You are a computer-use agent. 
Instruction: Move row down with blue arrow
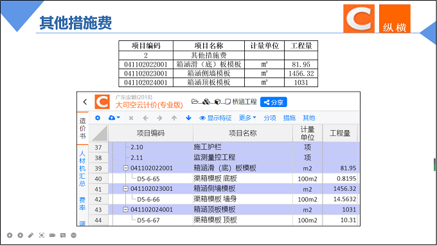[x=189, y=118]
